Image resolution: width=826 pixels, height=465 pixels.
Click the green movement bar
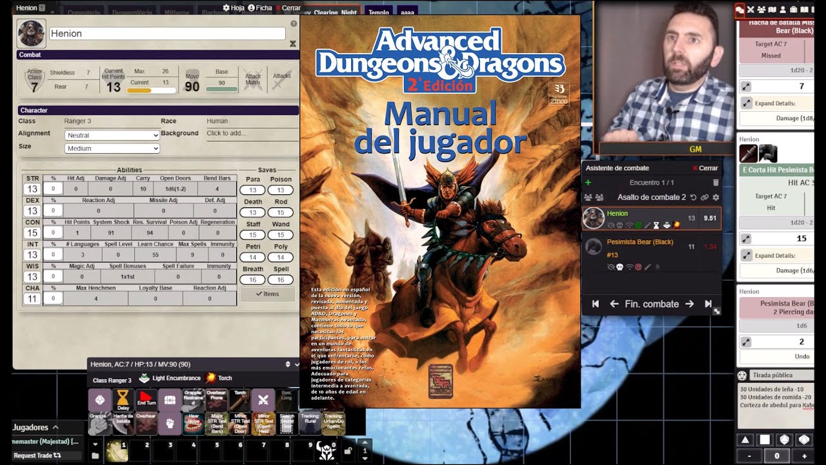point(221,89)
